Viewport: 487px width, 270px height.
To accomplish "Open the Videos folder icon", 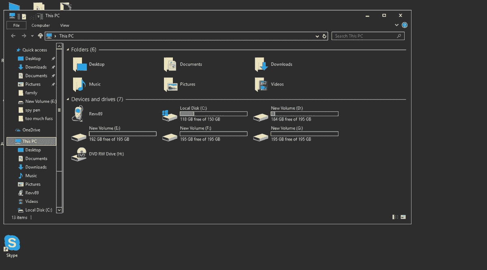I will click(261, 84).
